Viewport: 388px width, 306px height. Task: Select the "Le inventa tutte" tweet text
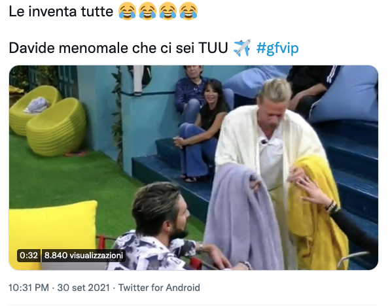[x=61, y=11]
